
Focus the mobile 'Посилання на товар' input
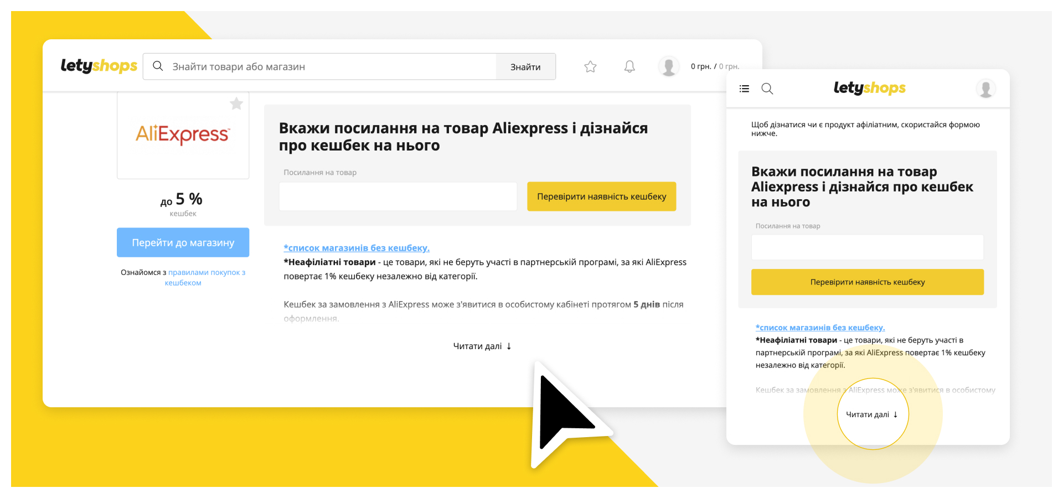[867, 247]
